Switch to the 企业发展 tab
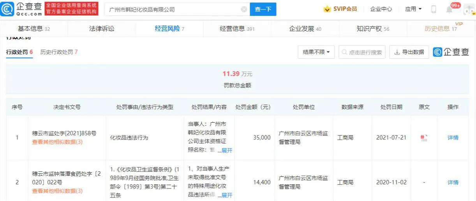This screenshot has width=476, height=201. (305, 29)
